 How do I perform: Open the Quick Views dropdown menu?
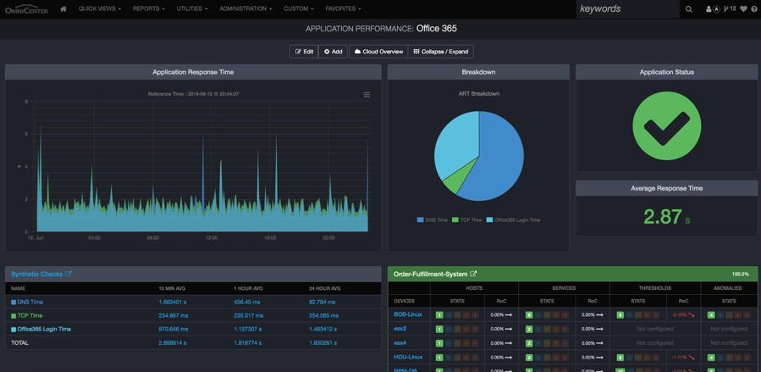coord(99,8)
